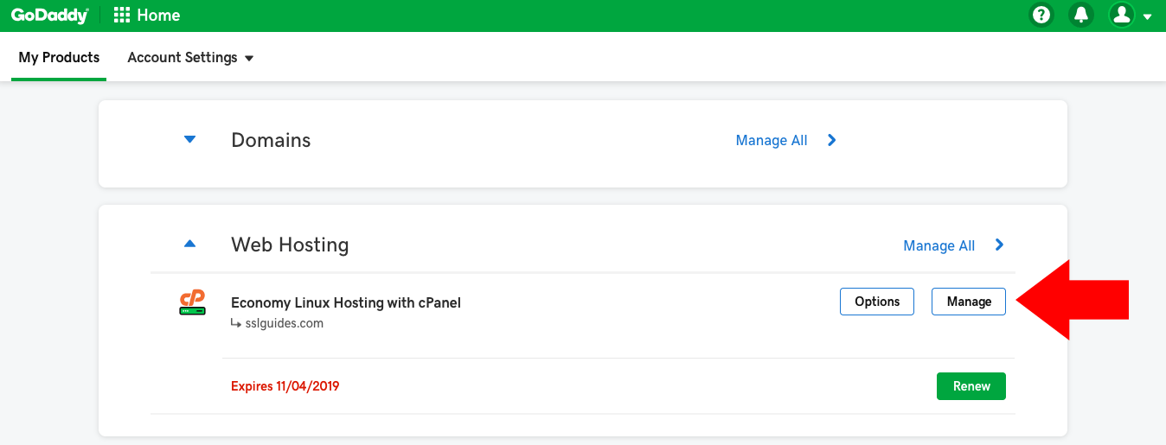The width and height of the screenshot is (1166, 445).
Task: Renew the expiring hosting plan
Action: coord(971,386)
